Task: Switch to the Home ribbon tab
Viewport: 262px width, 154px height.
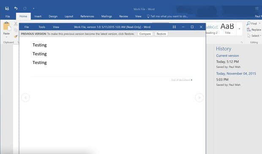Action: click(23, 16)
